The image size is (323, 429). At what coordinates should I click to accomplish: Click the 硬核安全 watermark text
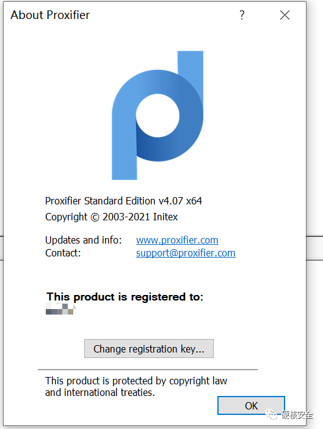pyautogui.click(x=297, y=415)
